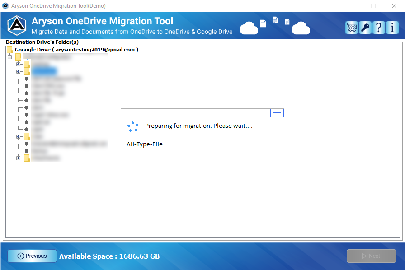This screenshot has height=270, width=405.
Task: Click the All-Type-File label
Action: click(144, 144)
